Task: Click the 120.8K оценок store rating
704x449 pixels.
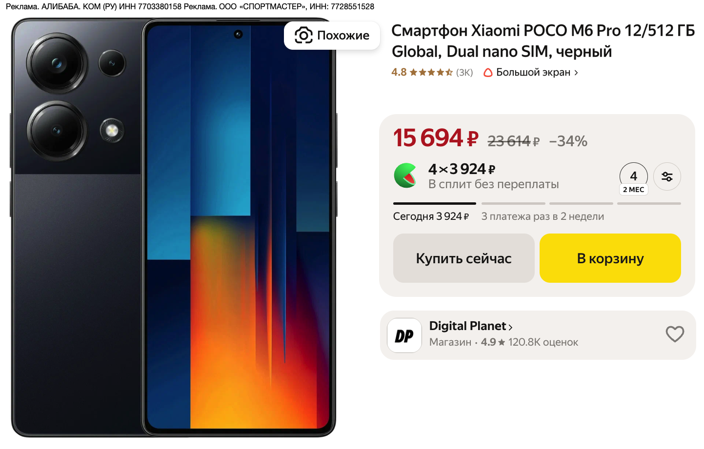Action: 543,342
